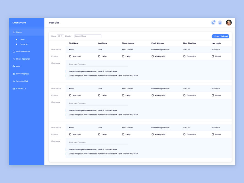This screenshot has height=183, width=244.
Task: Choose Save and Exit in sidebar
Action: pos(22,81)
